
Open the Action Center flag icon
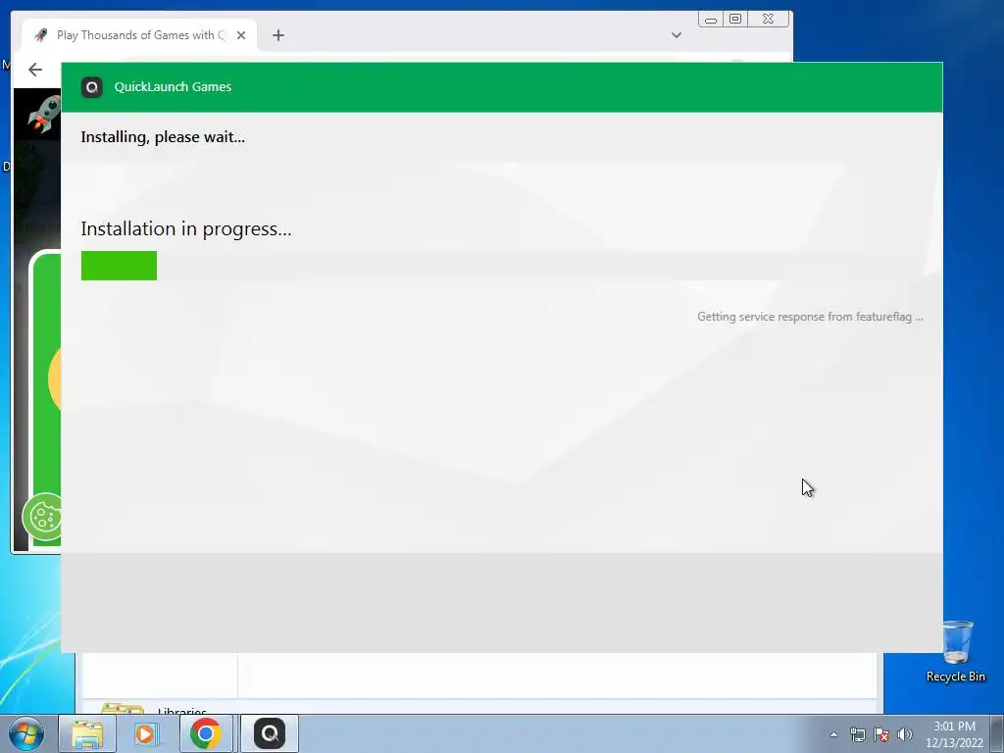(881, 734)
